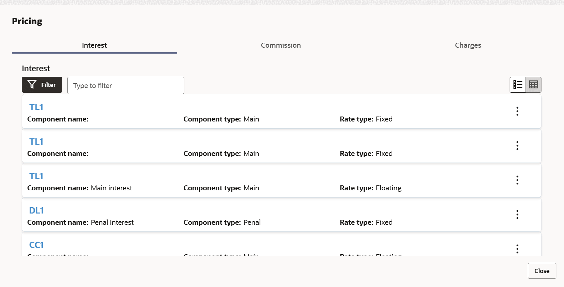Viewport: 564px width, 287px height.
Task: Switch to list view layout
Action: pos(518,85)
